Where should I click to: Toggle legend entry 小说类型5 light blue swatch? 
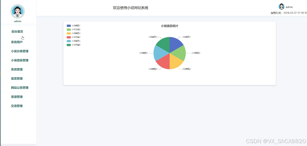coord(69,41)
